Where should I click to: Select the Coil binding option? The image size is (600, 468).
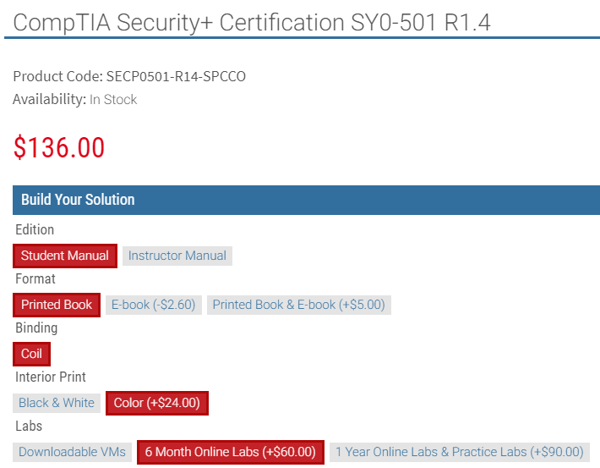coord(32,354)
